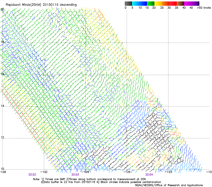
Task: Click longitude label '-132' on bottom axis
Action: pos(44,172)
